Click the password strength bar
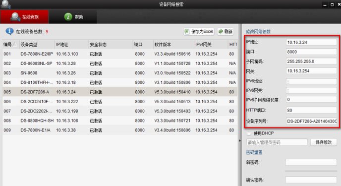Screen dimensions: 341x186 pyautogui.click(x=311, y=171)
